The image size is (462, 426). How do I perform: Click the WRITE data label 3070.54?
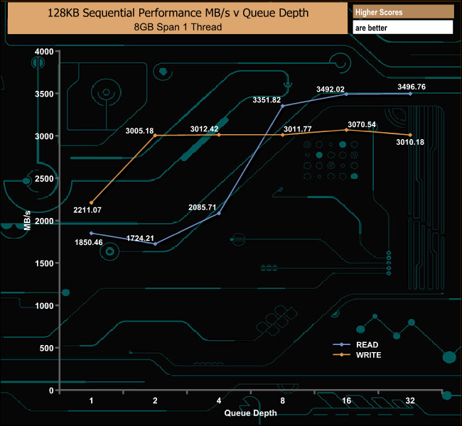click(362, 124)
